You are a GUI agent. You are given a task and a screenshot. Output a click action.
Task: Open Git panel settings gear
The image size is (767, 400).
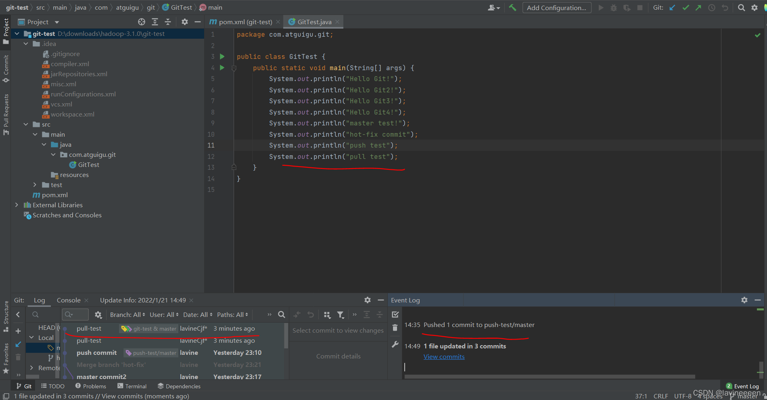tap(368, 300)
